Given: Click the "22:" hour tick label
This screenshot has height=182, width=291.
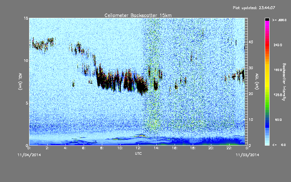Looking at the screenshot, I should coord(230,148).
